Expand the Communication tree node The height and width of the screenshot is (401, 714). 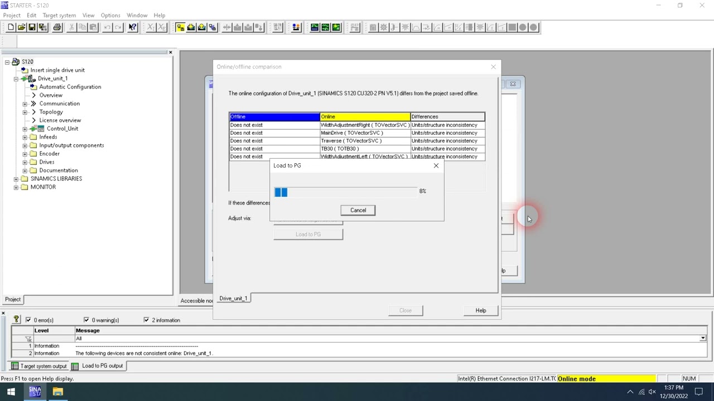click(25, 104)
